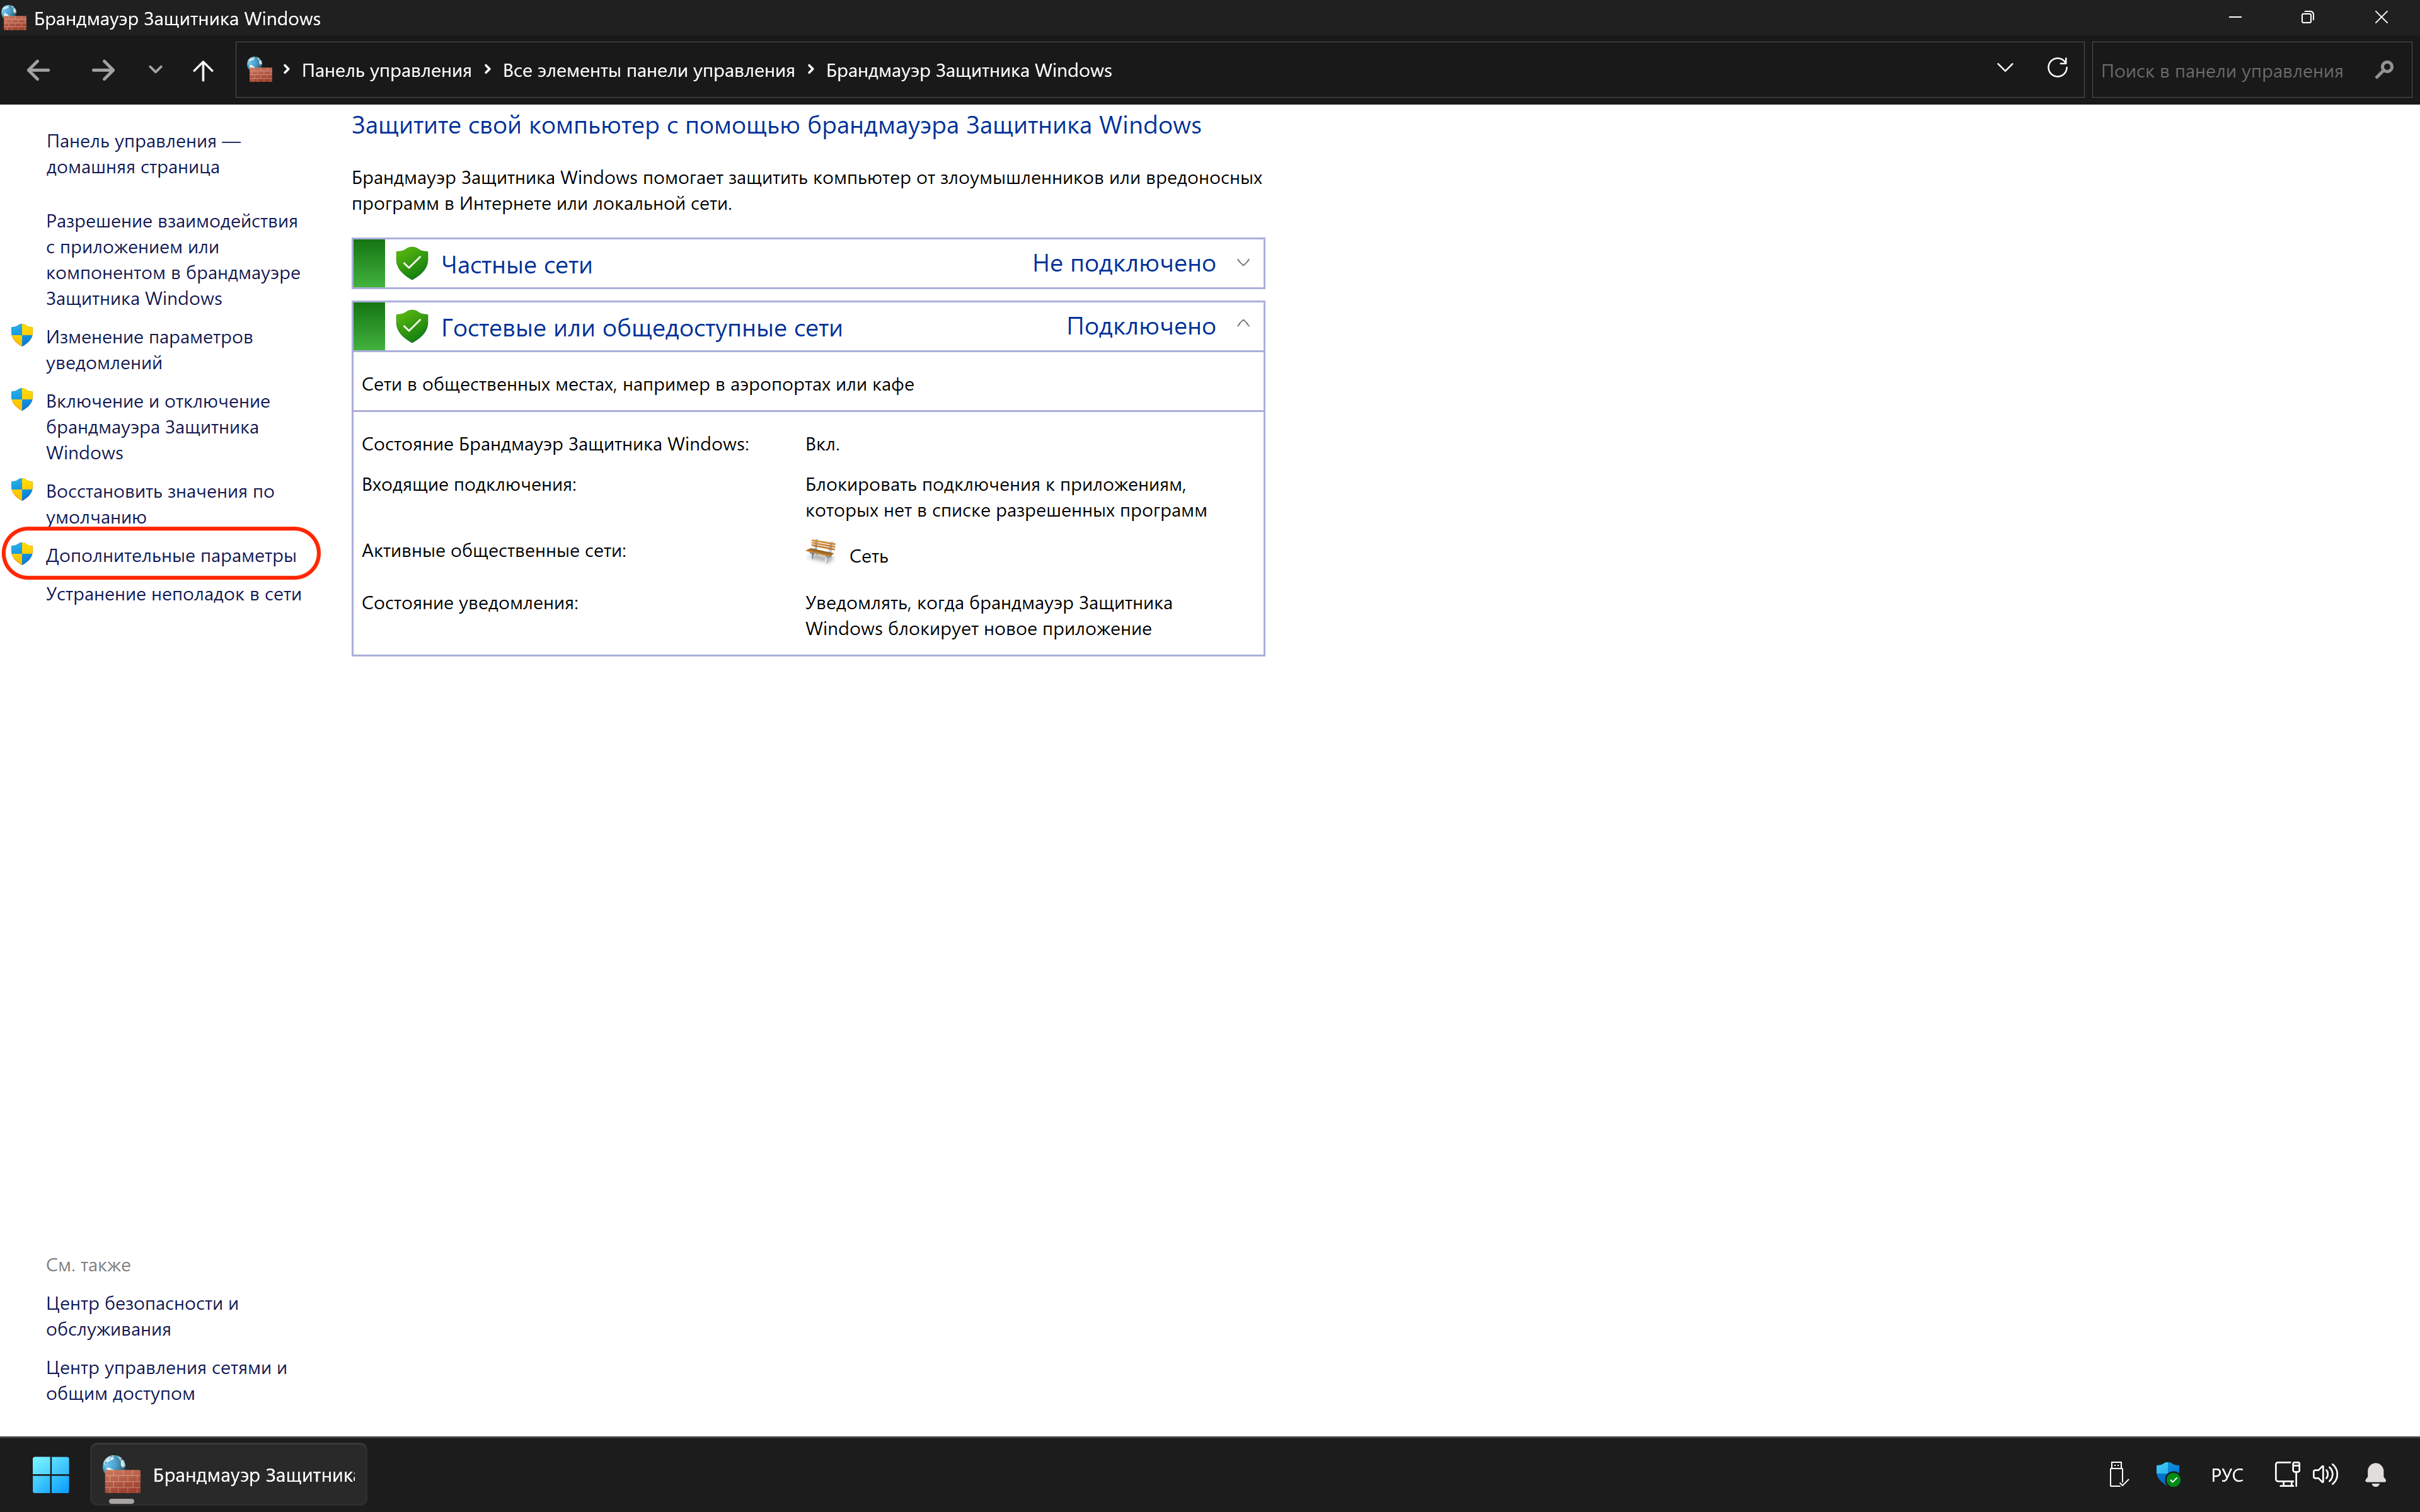Expand the Частные сети section chevron
This screenshot has height=1512, width=2420.
click(1243, 263)
